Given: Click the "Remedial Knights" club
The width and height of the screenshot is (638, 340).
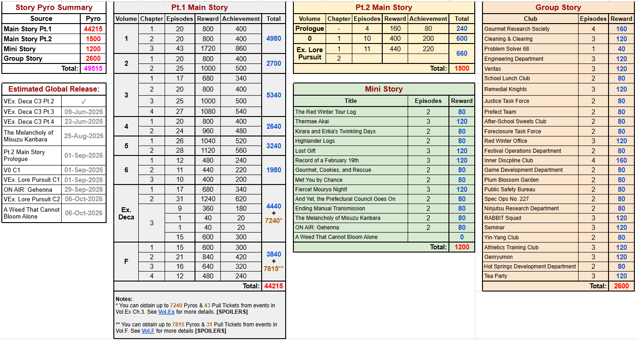Looking at the screenshot, I should tap(506, 89).
